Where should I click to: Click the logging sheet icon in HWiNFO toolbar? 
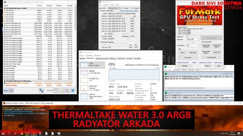(x=61, y=91)
